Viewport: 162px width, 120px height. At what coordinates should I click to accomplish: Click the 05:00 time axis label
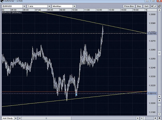(x=14, y=10)
